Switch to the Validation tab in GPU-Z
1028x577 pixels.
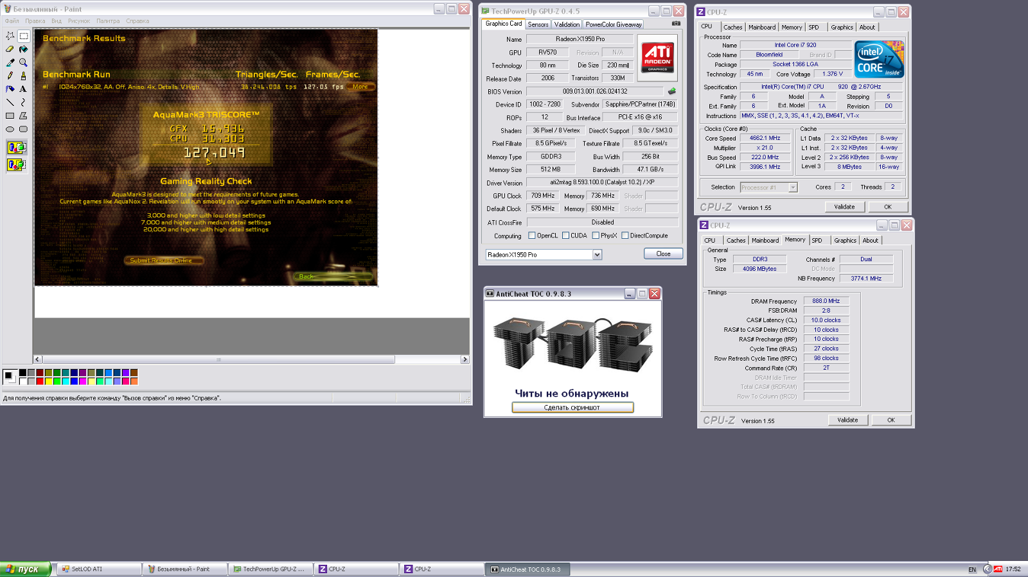point(567,24)
